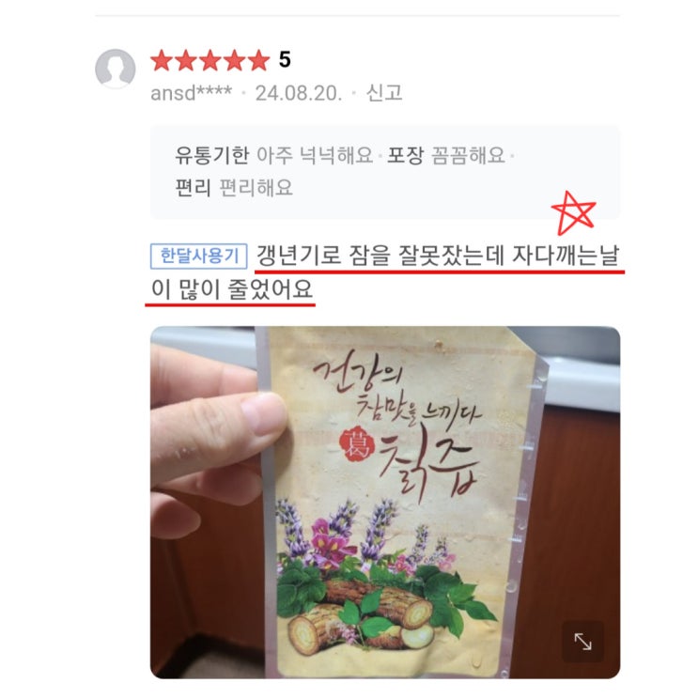Click the reviewer's gray profile avatar
Image resolution: width=698 pixels, height=698 pixels.
116,69
